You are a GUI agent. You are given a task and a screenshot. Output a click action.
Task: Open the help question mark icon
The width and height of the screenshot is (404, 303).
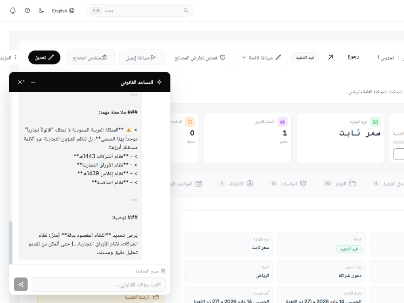pyautogui.click(x=27, y=11)
